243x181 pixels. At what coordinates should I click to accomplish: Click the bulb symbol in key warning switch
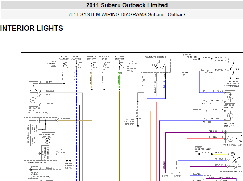[x=33, y=100]
